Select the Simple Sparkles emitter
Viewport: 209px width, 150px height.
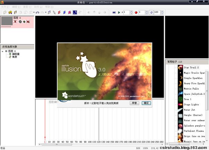[x=193, y=78]
